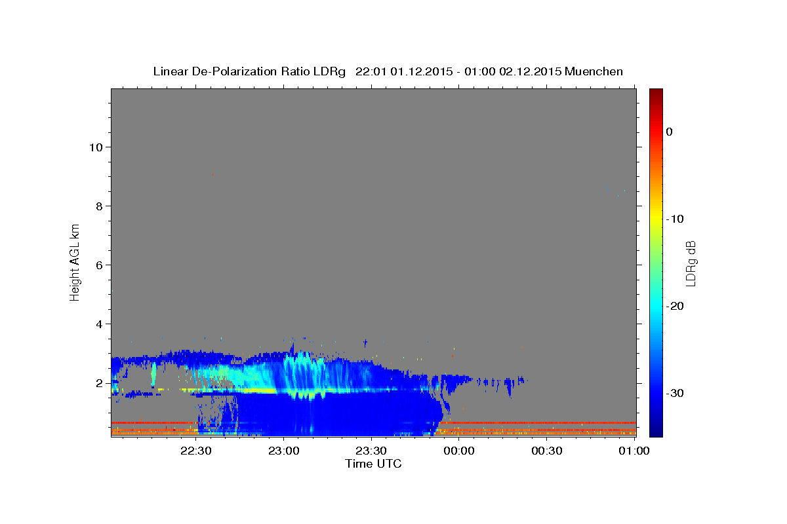787x524 pixels.
Task: Click the colorbar value 0
Action: (670, 132)
